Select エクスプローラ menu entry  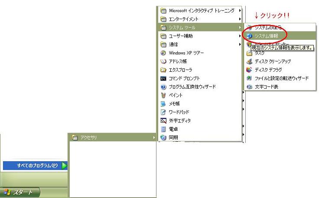click(180, 70)
